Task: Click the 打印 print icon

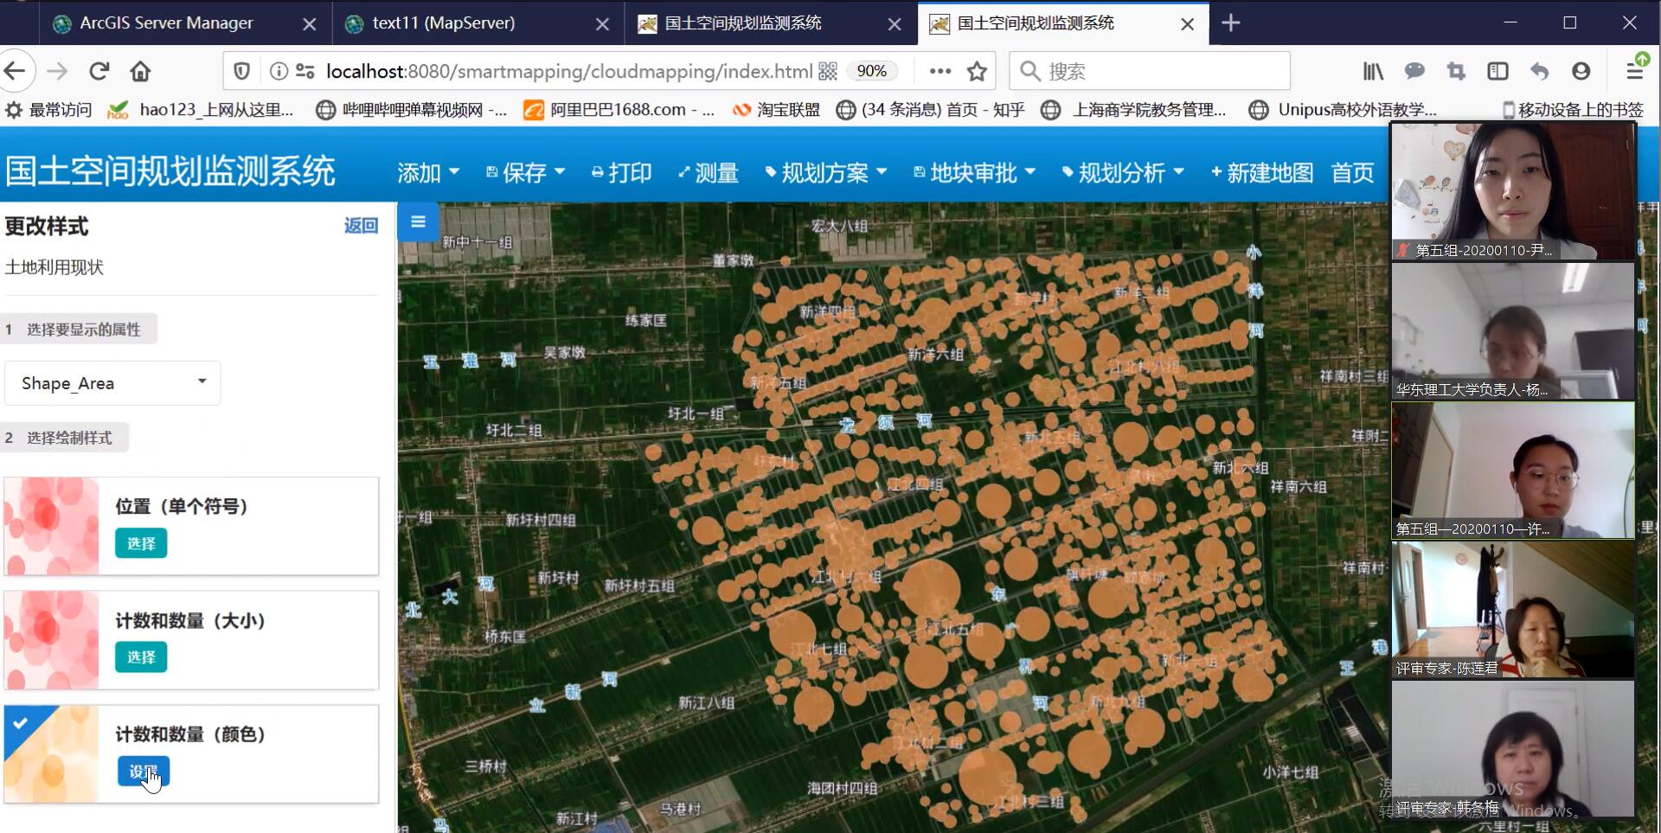Action: 596,172
